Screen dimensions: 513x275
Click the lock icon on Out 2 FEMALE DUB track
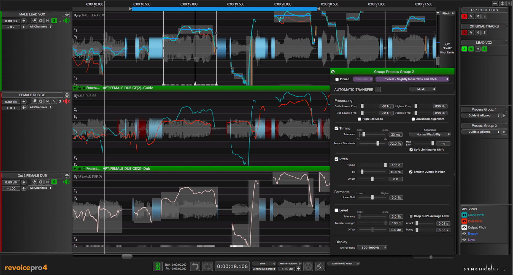click(x=34, y=182)
